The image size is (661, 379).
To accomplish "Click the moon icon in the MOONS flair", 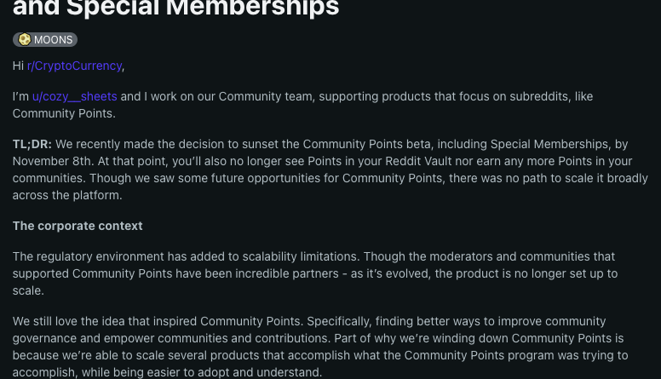I will [24, 40].
